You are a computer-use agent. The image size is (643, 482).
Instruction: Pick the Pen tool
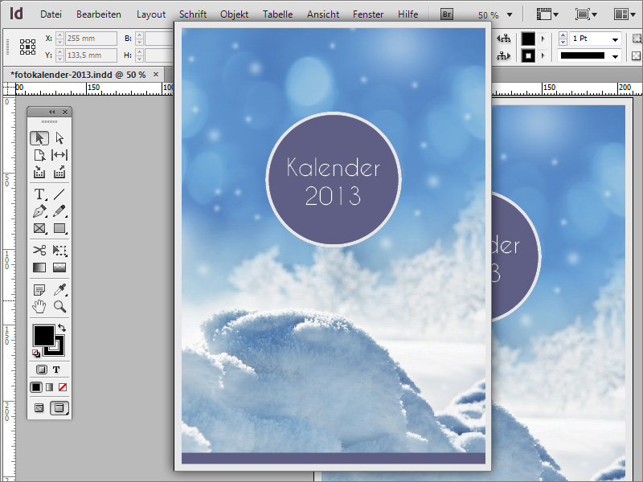39,210
